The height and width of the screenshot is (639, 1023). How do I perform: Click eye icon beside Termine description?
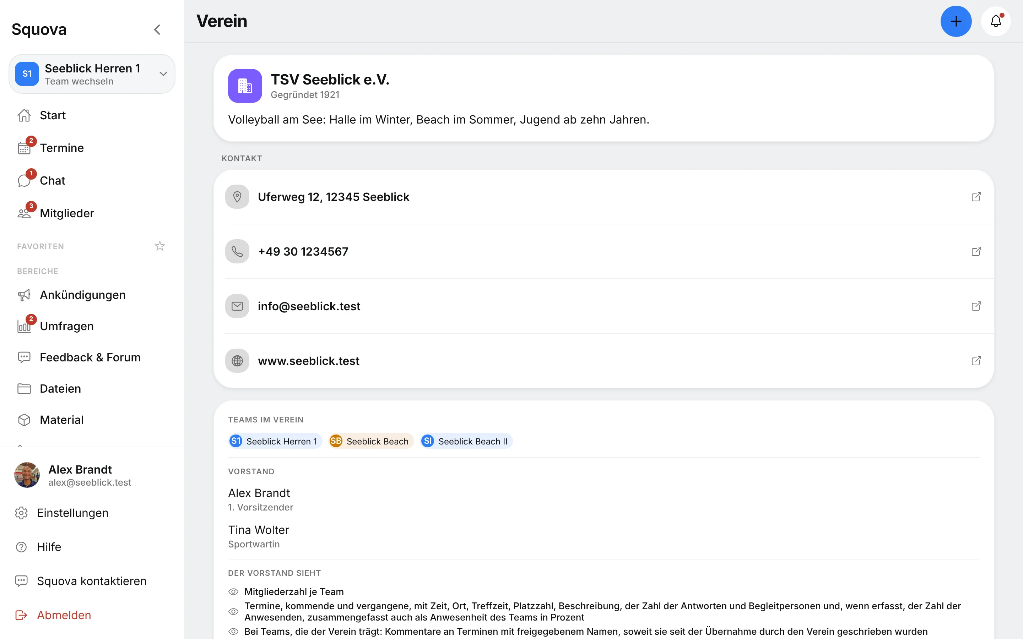[x=233, y=612]
